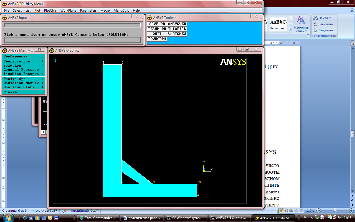
Task: Click the volume speaker tray icon
Action: [340, 217]
